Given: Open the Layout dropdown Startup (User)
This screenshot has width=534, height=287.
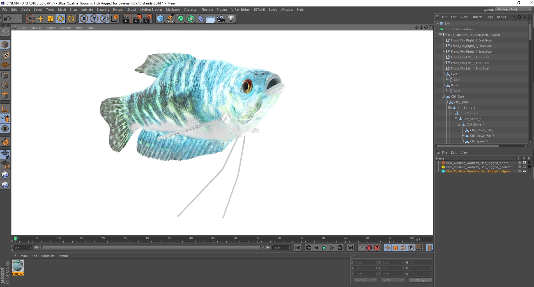Looking at the screenshot, I should coord(514,9).
